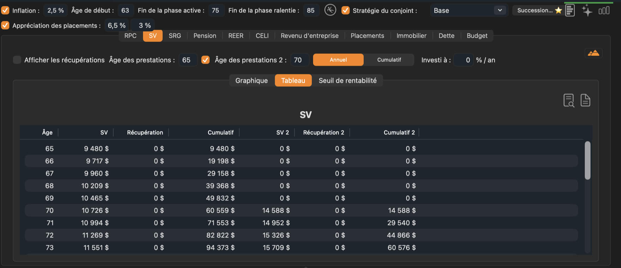Toggle the Inflation checkbox
Viewport: 621px width, 268px height.
coord(5,10)
